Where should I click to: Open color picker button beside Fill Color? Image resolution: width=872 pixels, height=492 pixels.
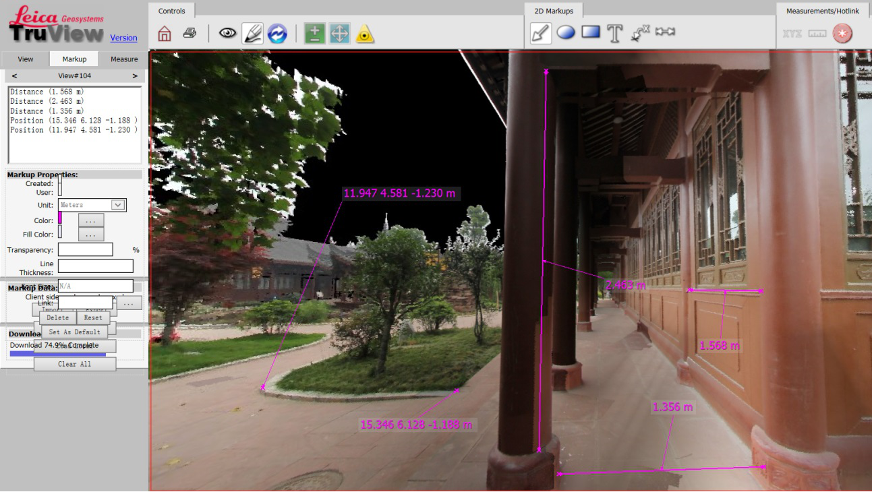click(x=91, y=235)
